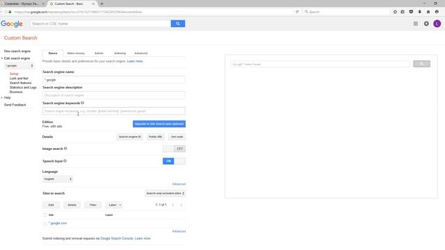Open the Google Search Console link
Viewport: 445px width, 250px height.
tap(117, 238)
